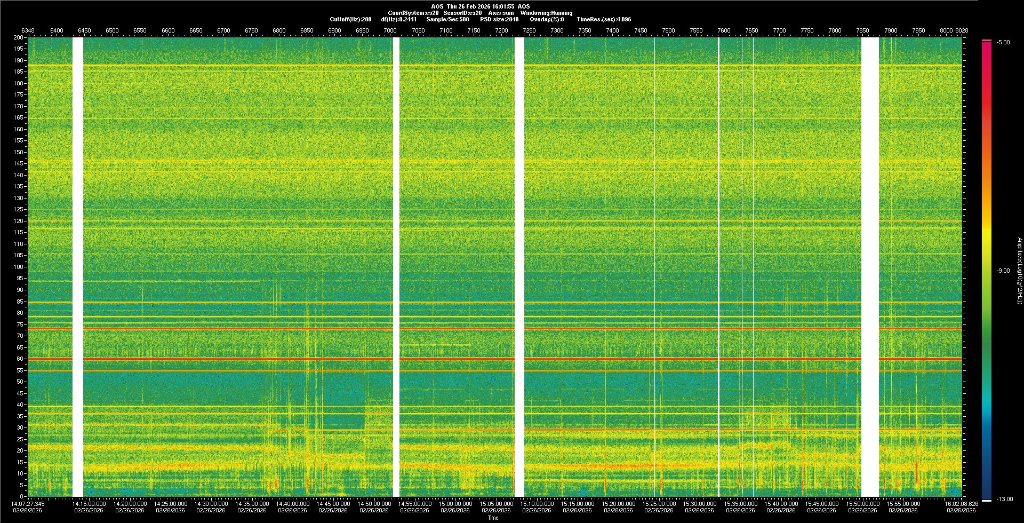Select the 14:15:00.000 time axis label

click(x=89, y=504)
